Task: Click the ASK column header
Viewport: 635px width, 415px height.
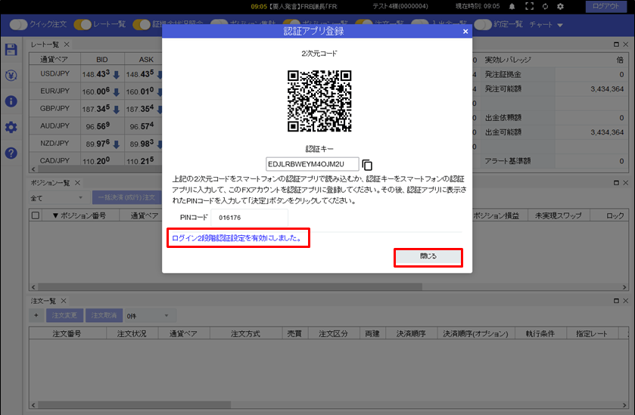Action: (x=146, y=60)
